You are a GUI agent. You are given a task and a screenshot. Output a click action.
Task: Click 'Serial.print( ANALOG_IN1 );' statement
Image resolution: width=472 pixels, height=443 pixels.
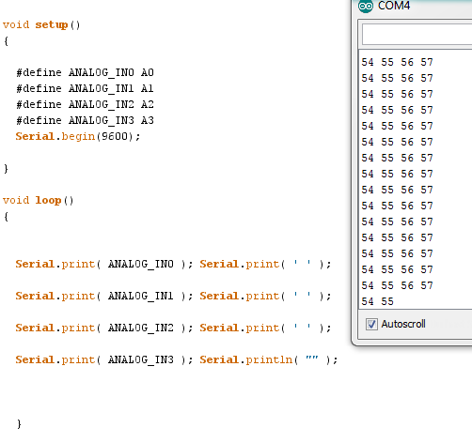104,296
